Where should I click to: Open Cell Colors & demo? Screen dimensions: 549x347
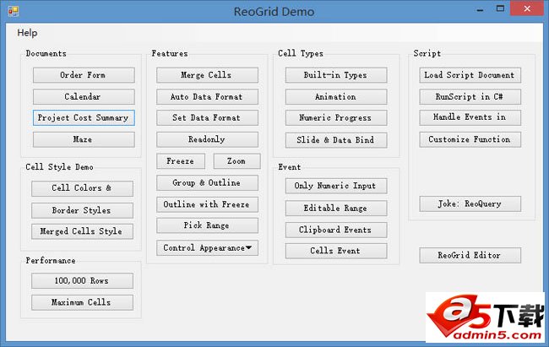pyautogui.click(x=82, y=188)
